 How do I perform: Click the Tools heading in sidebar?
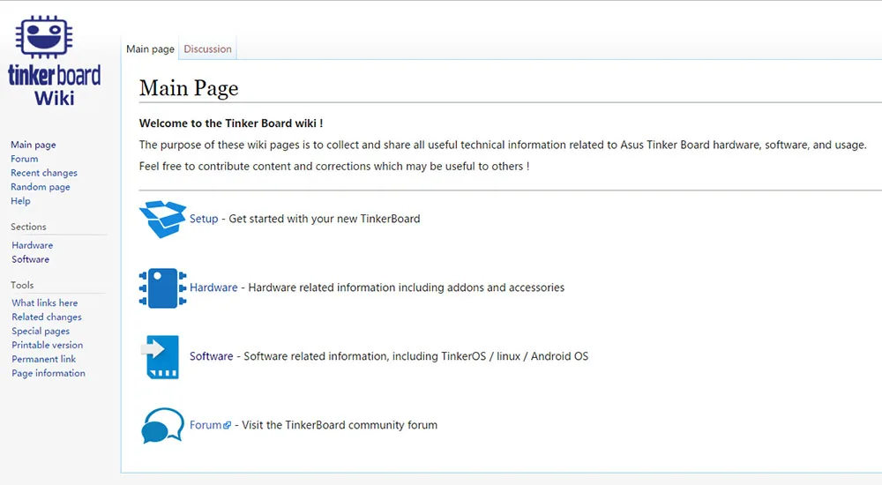(x=22, y=285)
